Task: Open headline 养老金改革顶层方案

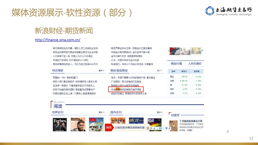Action: pos(75,52)
